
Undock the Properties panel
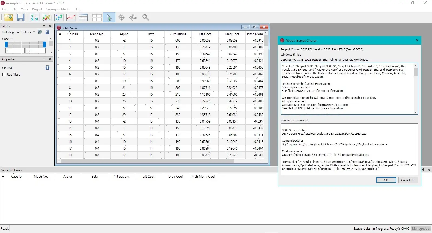point(44,59)
